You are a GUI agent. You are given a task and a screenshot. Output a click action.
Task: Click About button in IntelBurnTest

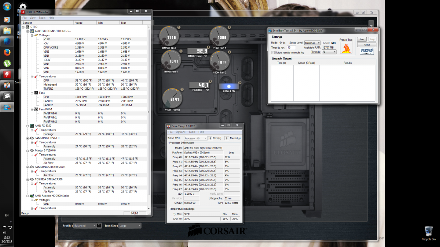367,45
